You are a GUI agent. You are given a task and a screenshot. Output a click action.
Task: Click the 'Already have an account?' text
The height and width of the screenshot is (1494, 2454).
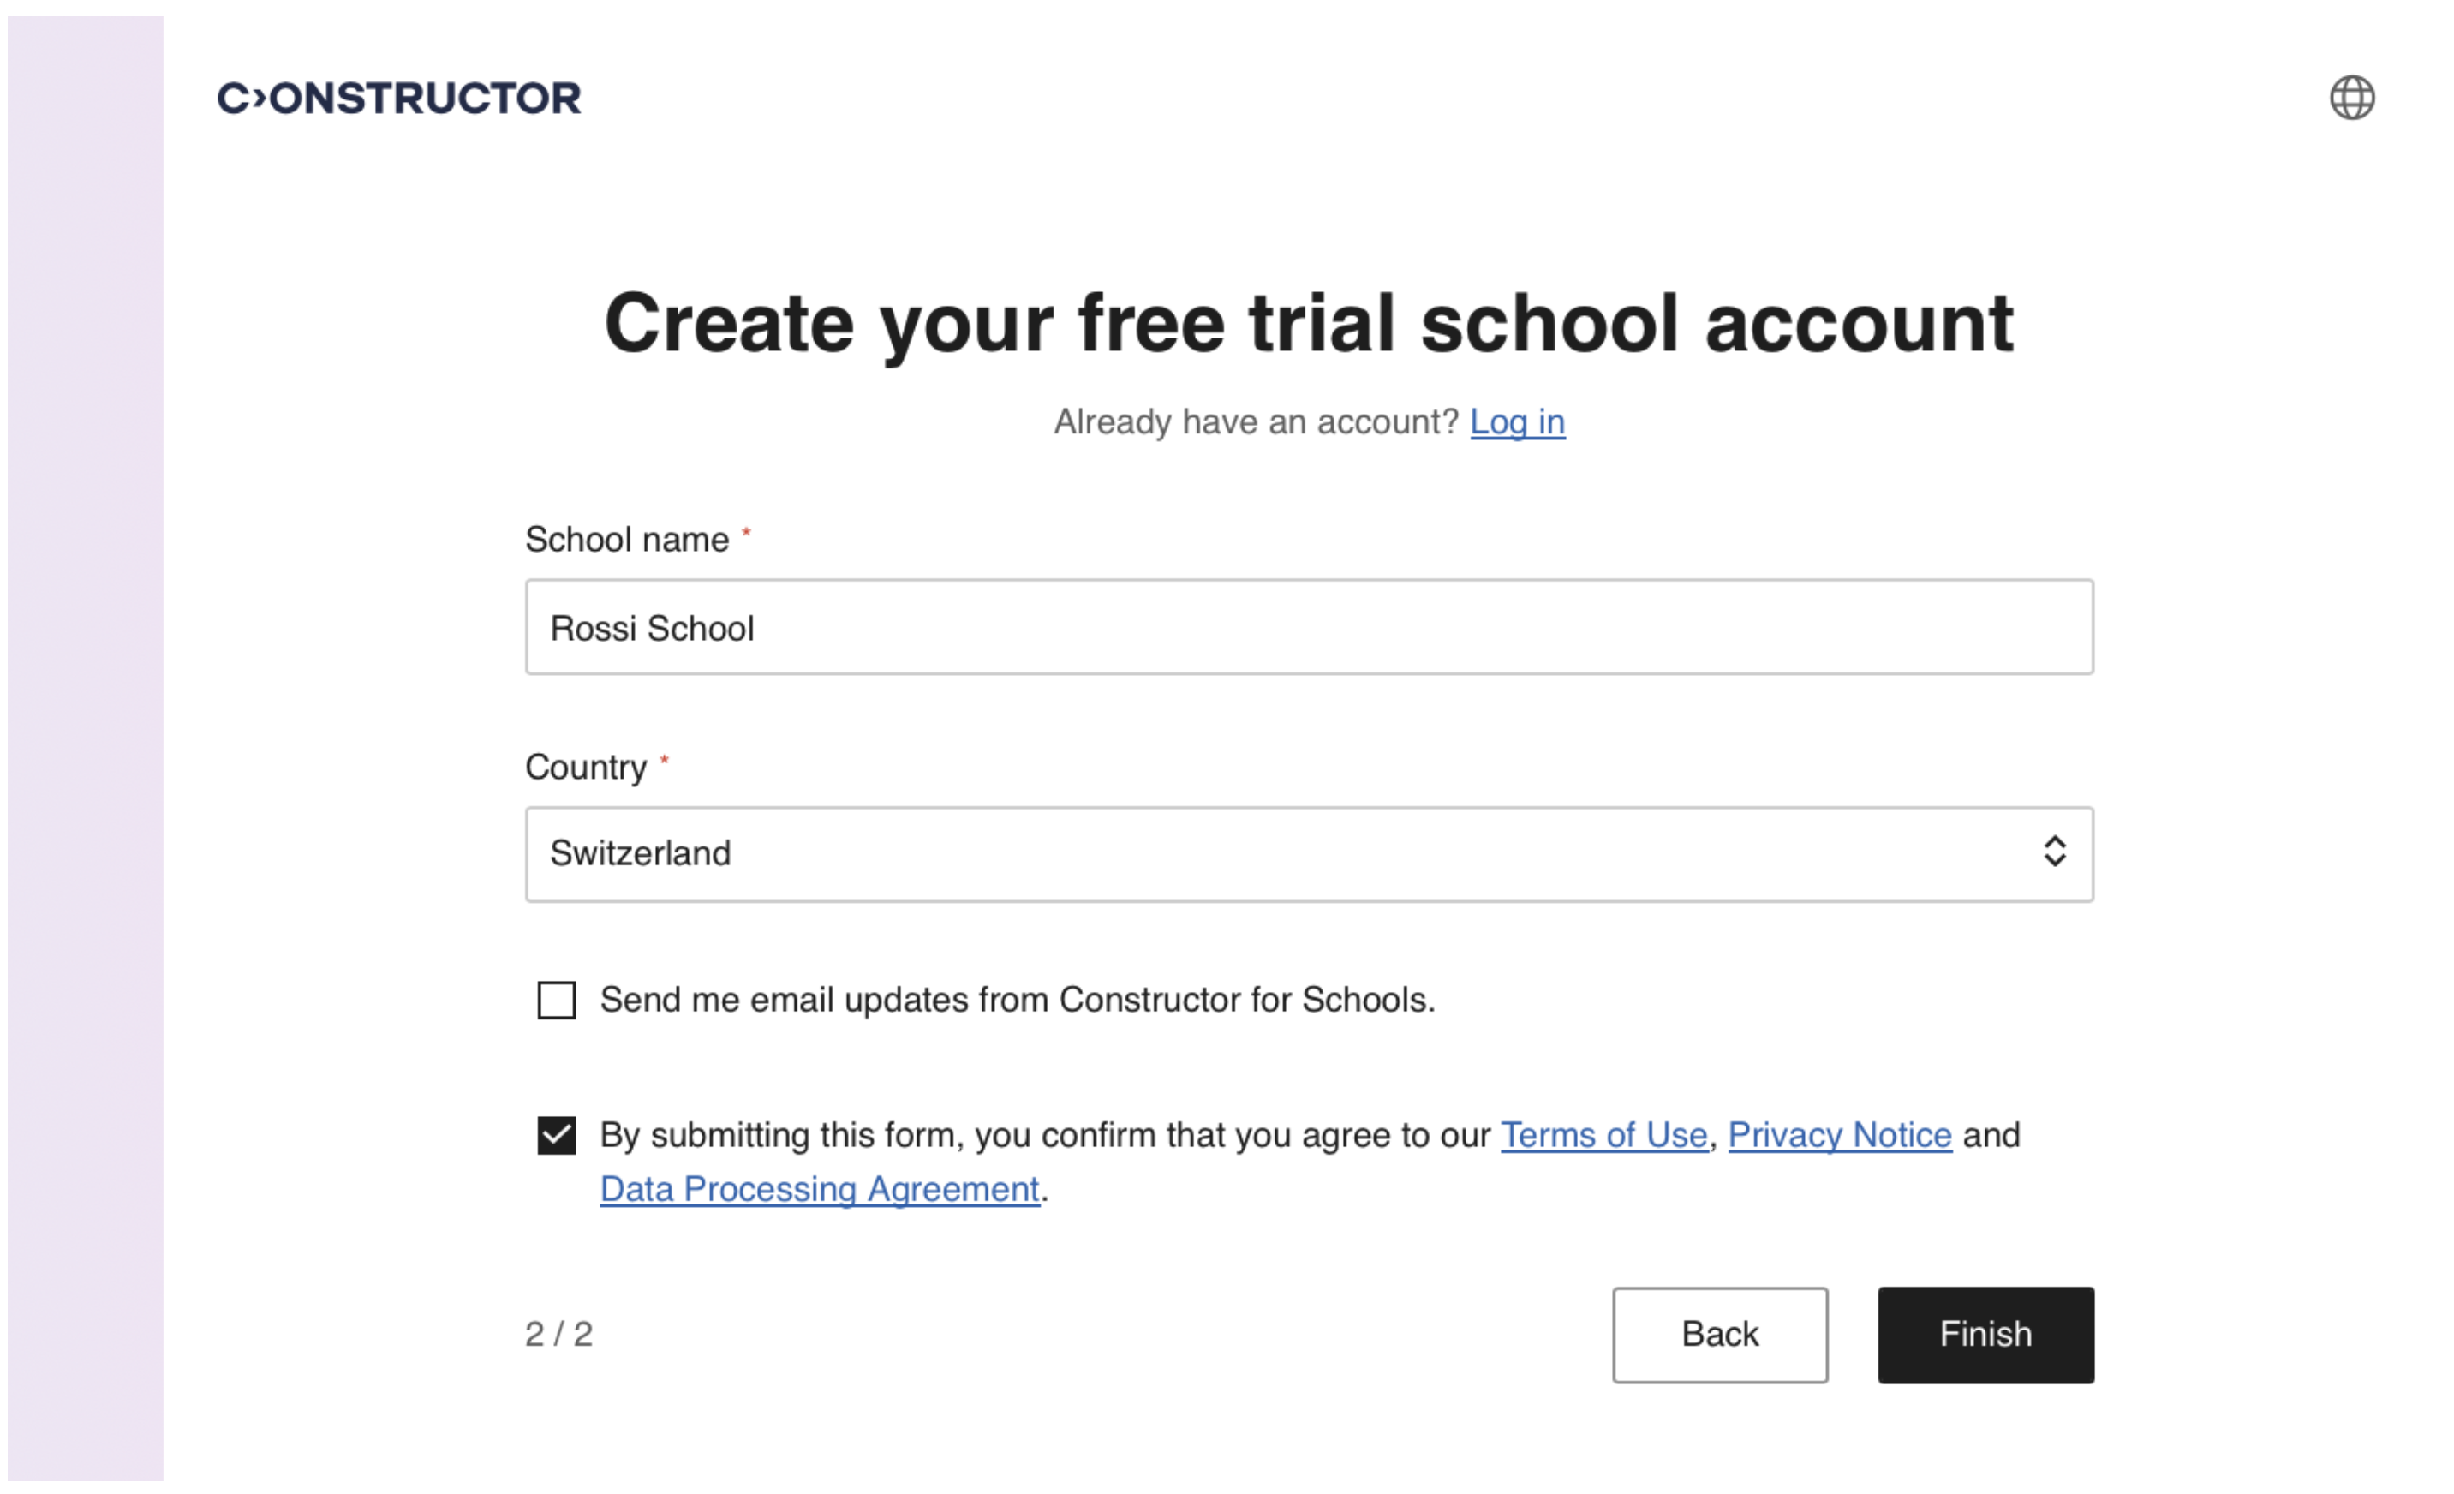[x=1256, y=422]
